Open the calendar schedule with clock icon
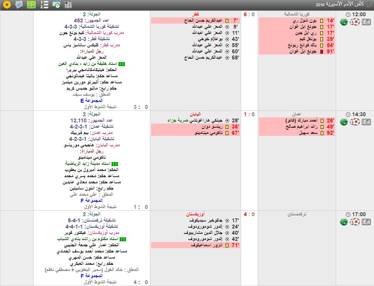The image size is (374, 286). point(56,5)
